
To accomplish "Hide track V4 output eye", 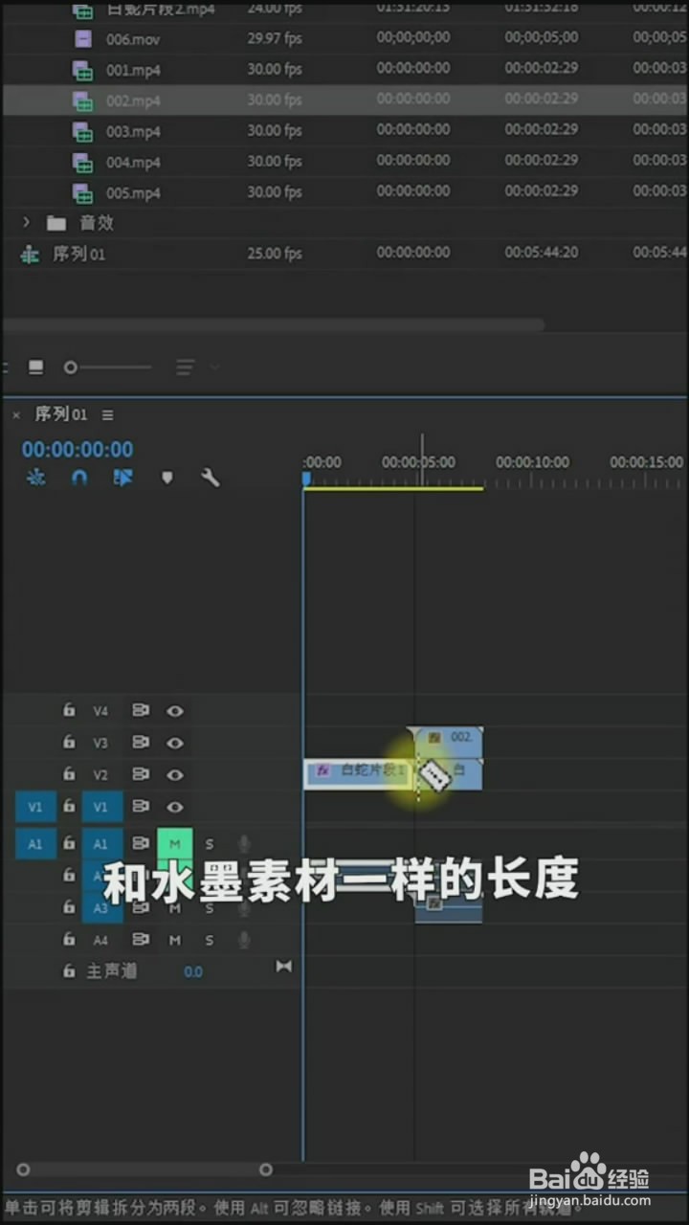I will (175, 711).
